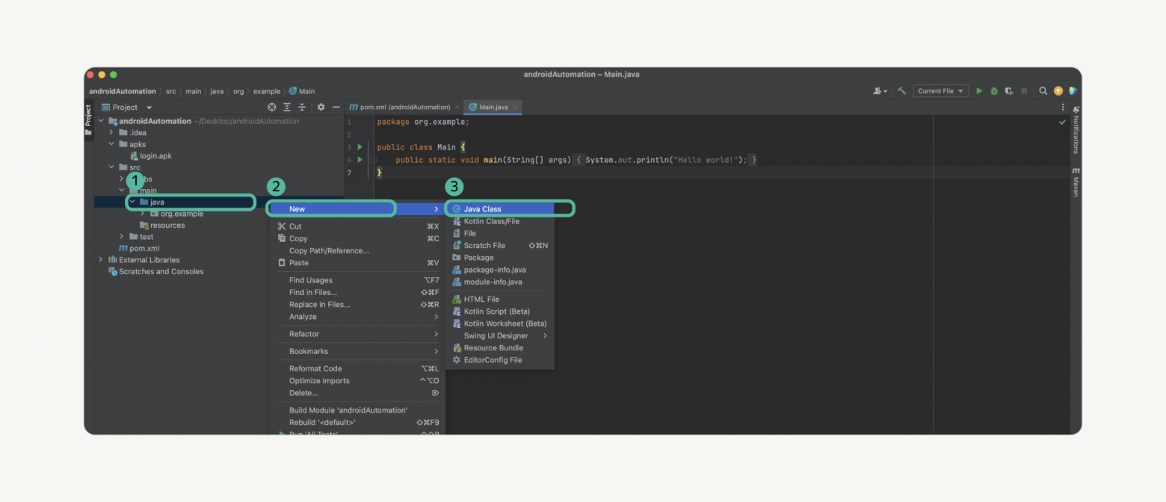Open the Notifications tool window
Viewport: 1166px width, 502px height.
click(x=1076, y=129)
